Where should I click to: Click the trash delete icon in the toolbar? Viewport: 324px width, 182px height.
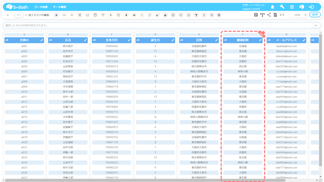[x=126, y=15]
